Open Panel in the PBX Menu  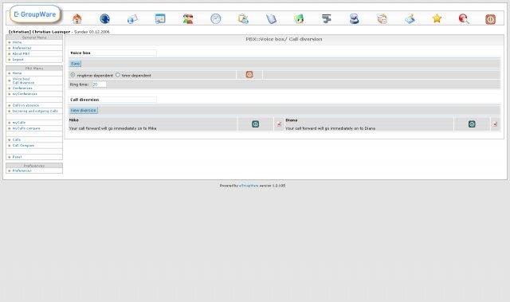click(17, 157)
